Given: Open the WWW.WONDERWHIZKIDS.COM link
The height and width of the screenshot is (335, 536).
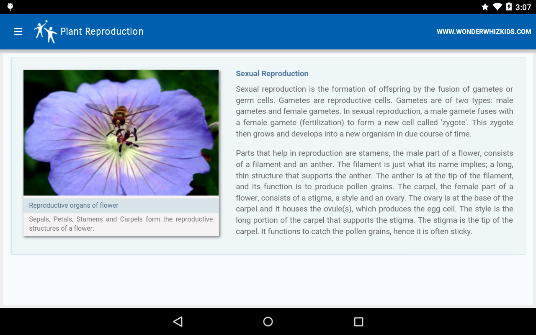Looking at the screenshot, I should pyautogui.click(x=484, y=31).
